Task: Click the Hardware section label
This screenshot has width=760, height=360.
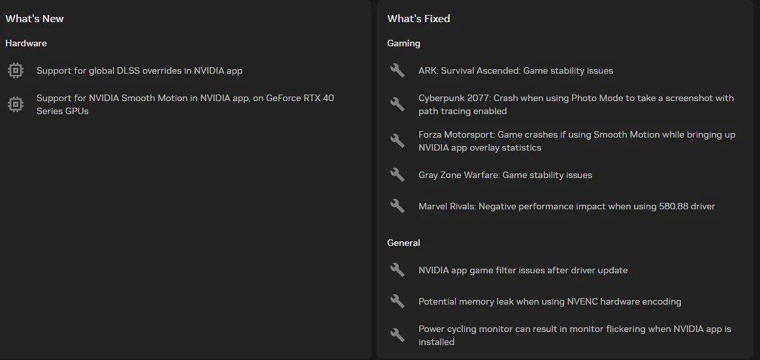Action: pos(26,43)
